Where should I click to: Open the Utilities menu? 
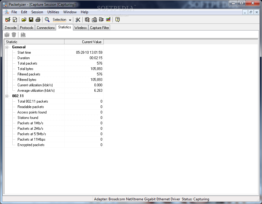tap(53, 12)
